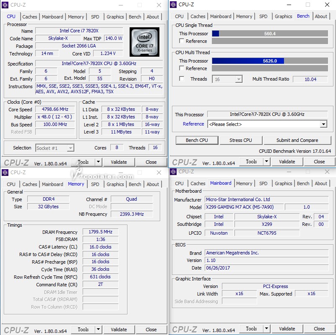Click the multi thread score bar showing 5626.0
This screenshot has height=335, width=336.
click(270, 61)
